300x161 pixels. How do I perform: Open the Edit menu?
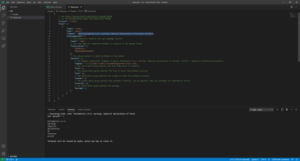point(13,2)
